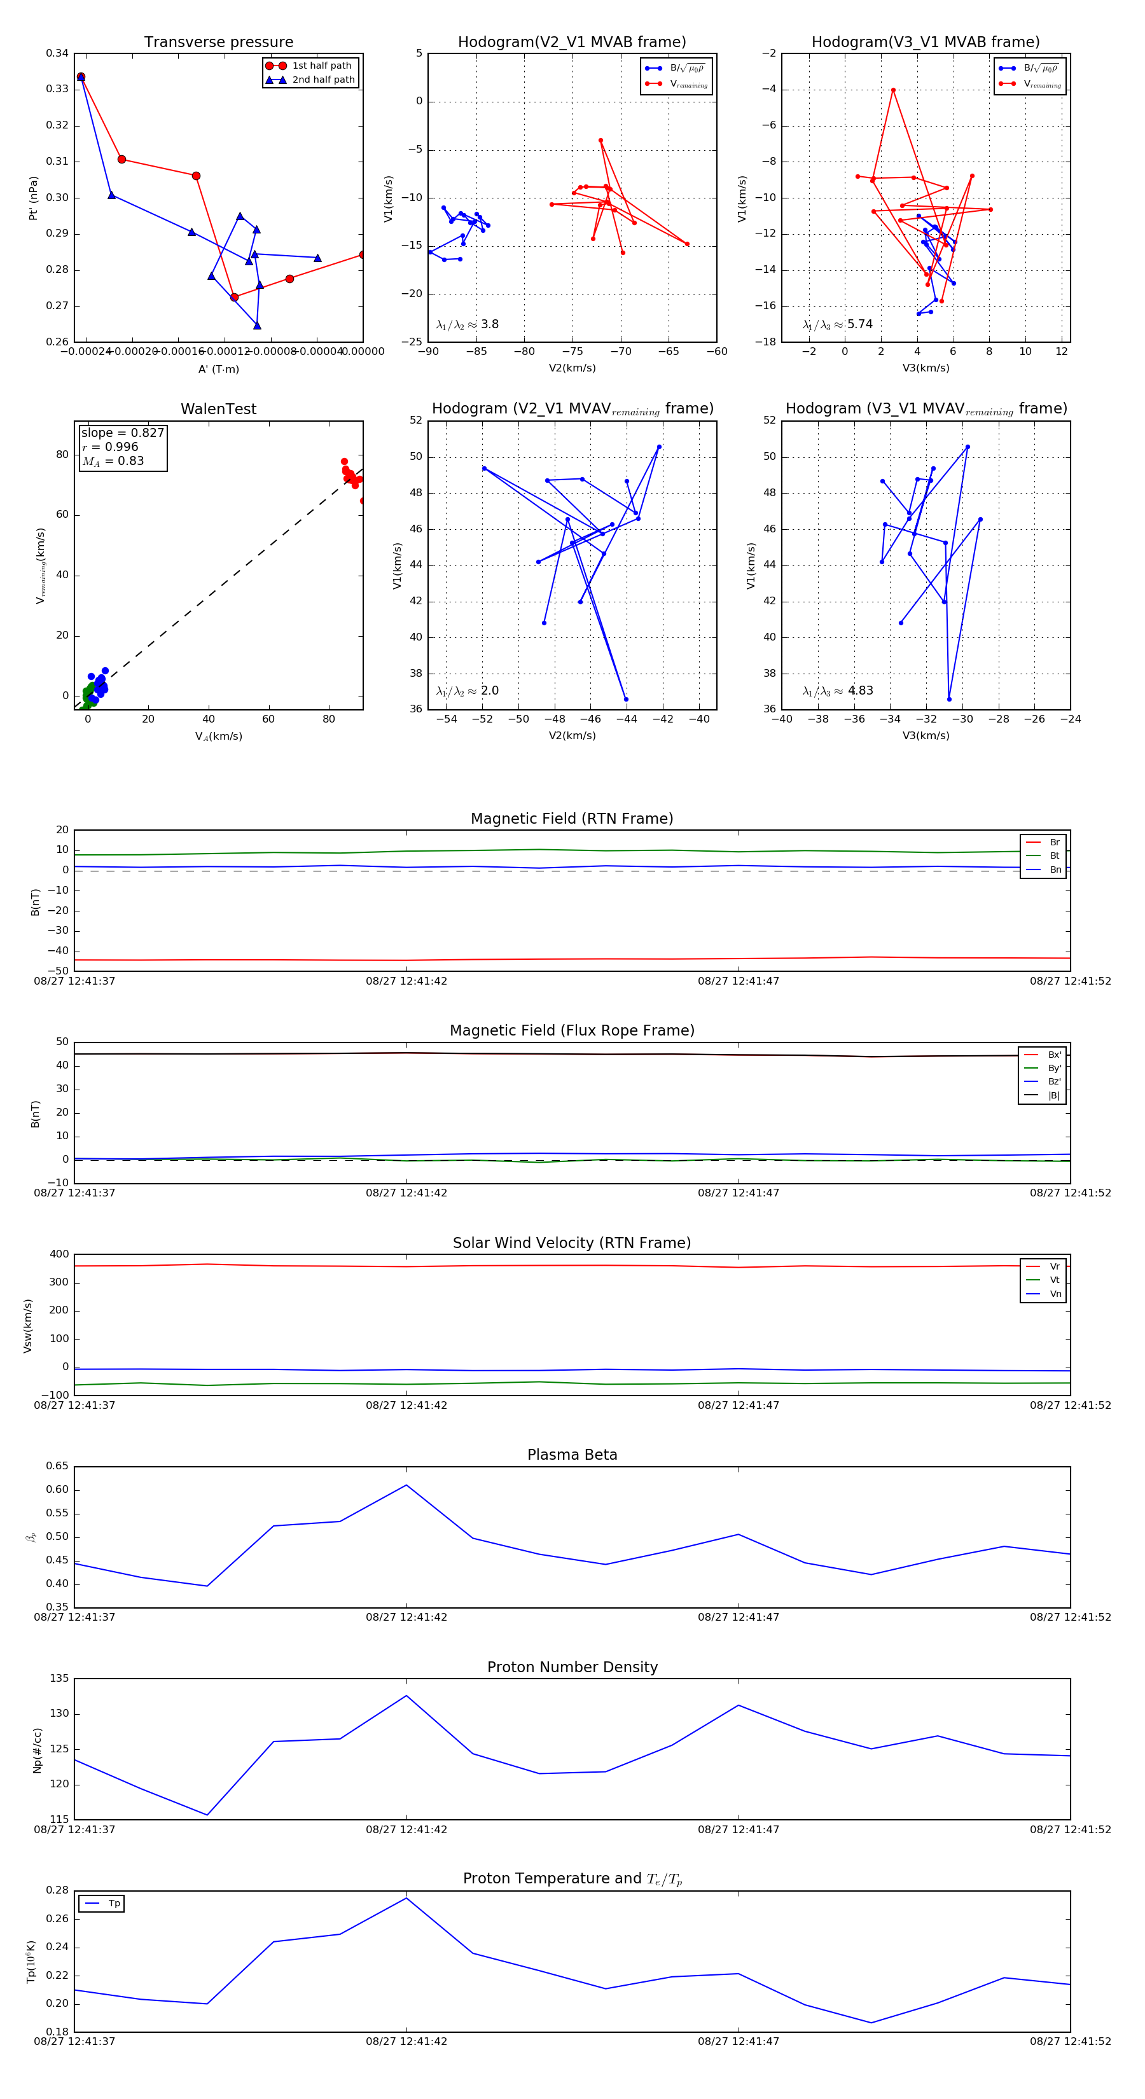Click the 'WalenTest' plot title
This screenshot has height=2099, width=1145.
coord(218,409)
